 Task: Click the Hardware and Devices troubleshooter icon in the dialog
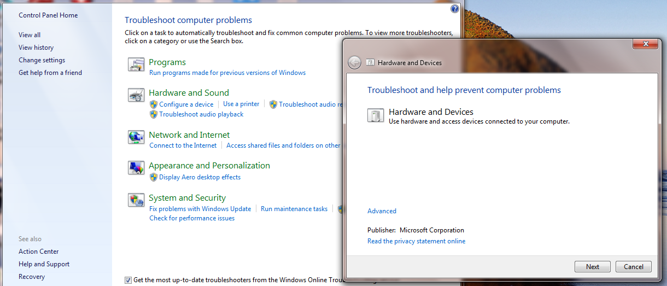[x=376, y=115]
